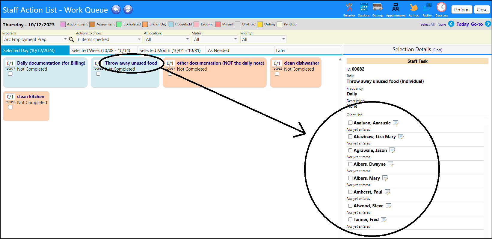Viewport: 492px width, 239px height.
Task: Click the Outing color legend swatch
Action: click(x=260, y=24)
